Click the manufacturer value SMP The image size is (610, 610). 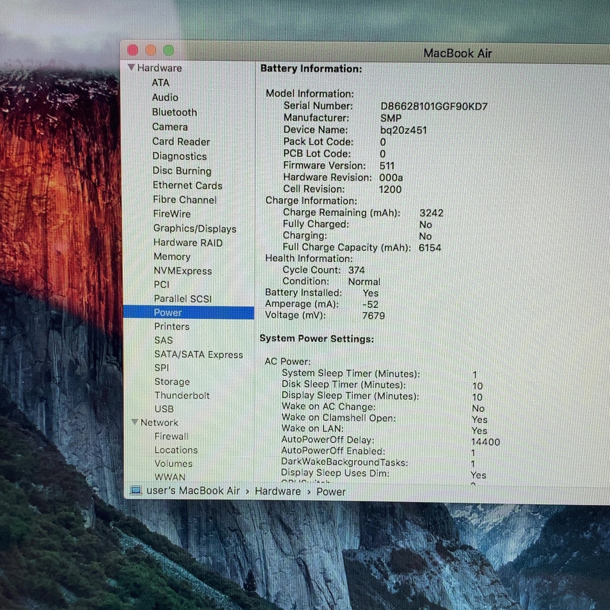[x=390, y=118]
